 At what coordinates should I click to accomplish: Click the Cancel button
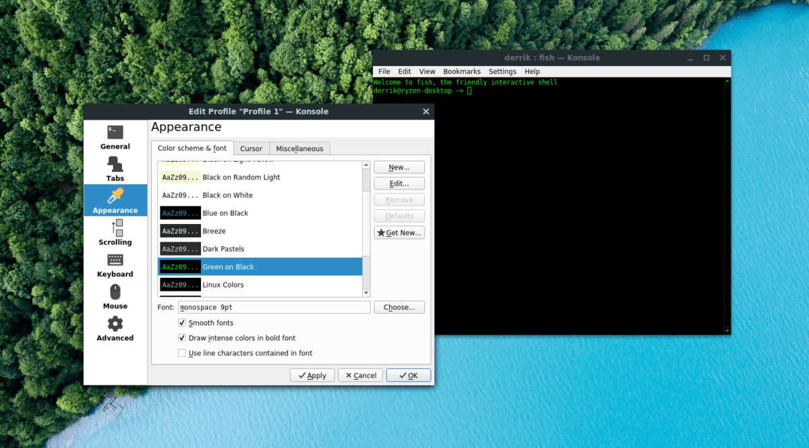[361, 375]
